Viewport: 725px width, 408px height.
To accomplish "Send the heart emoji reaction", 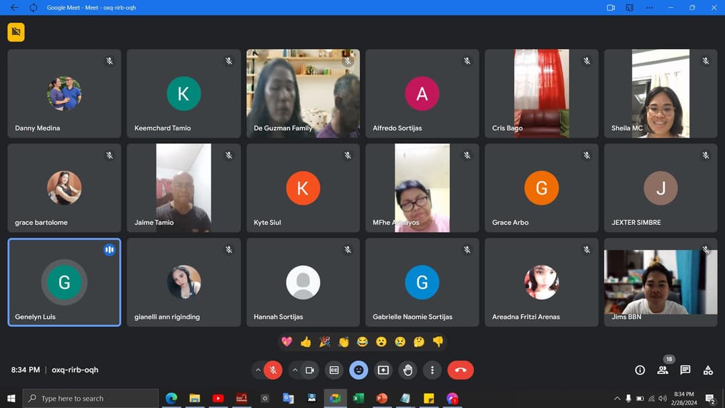I will (x=287, y=342).
